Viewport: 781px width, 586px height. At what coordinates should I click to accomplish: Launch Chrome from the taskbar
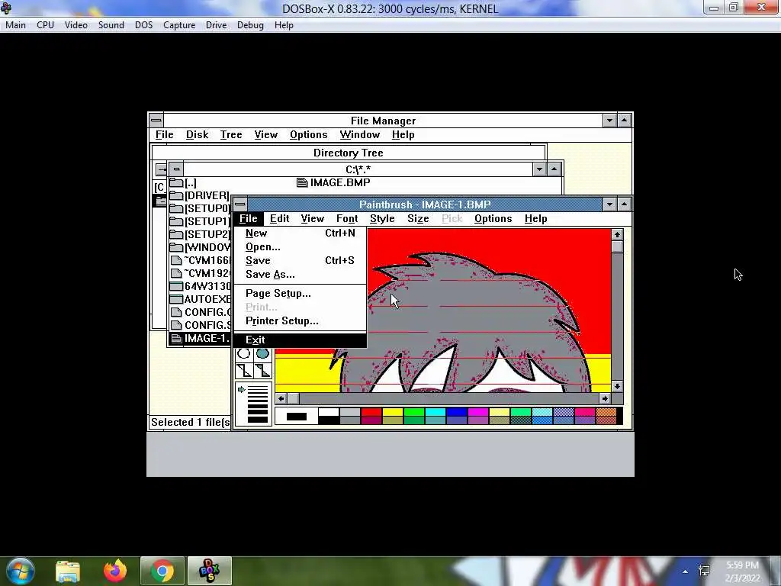point(162,571)
